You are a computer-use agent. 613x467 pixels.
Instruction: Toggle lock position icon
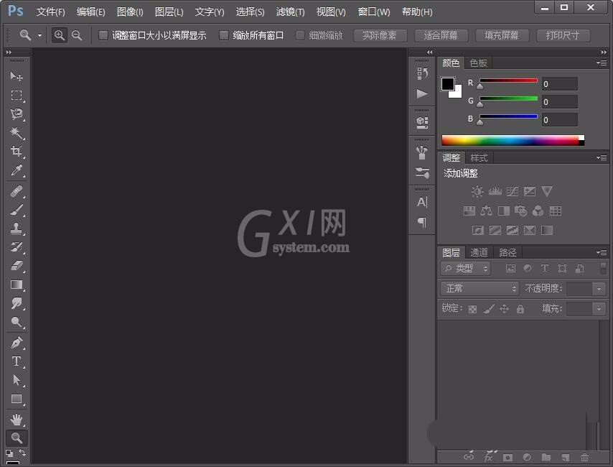[x=505, y=309]
